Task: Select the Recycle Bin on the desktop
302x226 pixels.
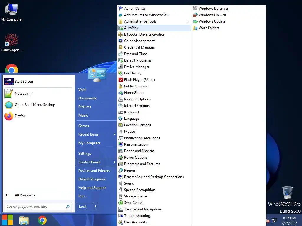Action: tap(287, 195)
